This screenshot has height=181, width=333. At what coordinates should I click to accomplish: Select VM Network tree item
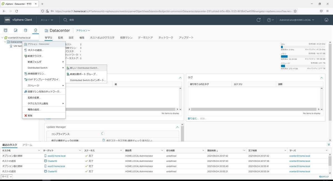click(18, 46)
